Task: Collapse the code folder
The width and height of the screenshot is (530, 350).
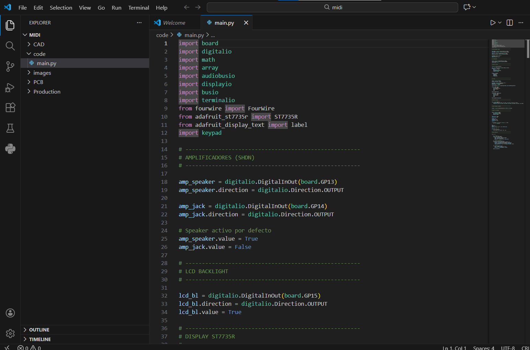Action: (x=39, y=54)
